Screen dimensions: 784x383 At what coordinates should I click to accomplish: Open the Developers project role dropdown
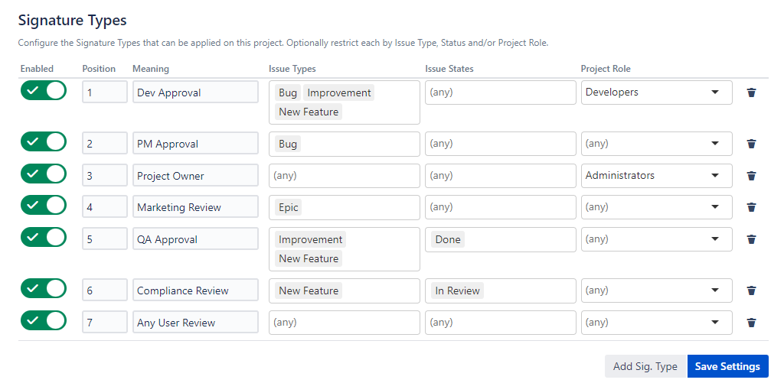coord(656,93)
